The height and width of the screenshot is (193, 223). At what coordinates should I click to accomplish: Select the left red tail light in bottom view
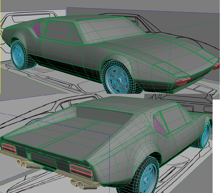pyautogui.click(x=9, y=148)
